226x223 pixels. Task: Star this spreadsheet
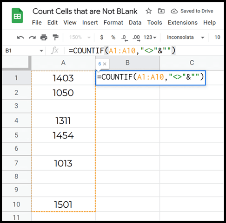click(149, 11)
